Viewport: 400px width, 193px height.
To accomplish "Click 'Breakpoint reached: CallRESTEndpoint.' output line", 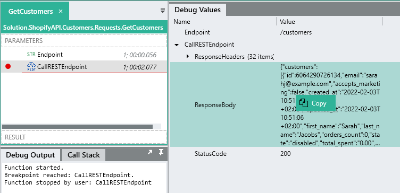I will tap(69, 175).
